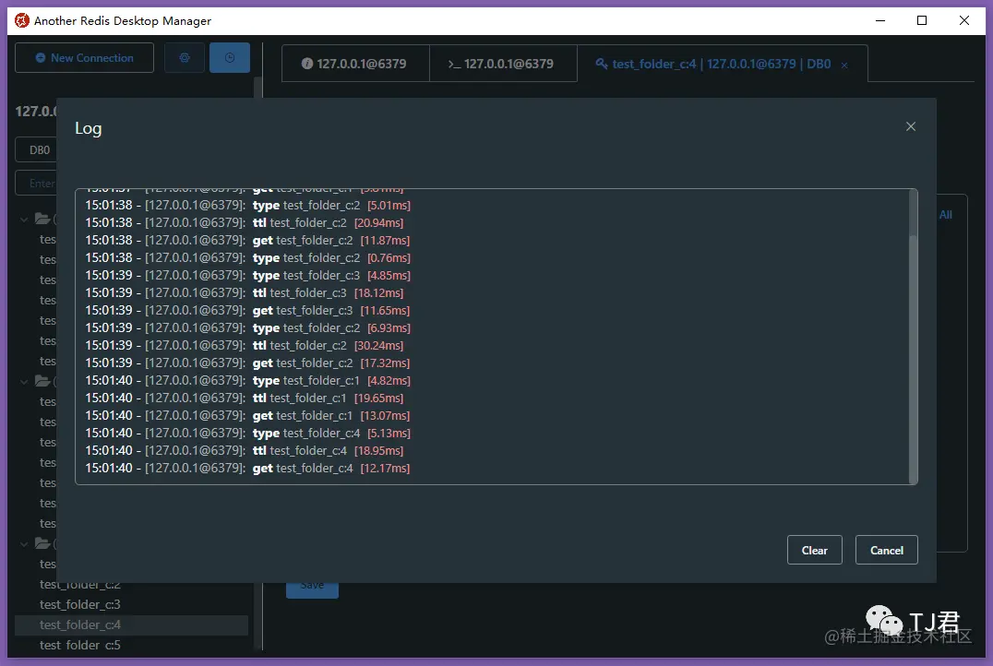Viewport: 993px width, 666px height.
Task: Select test_folder_c:5 key in tree
Action: tap(79, 645)
